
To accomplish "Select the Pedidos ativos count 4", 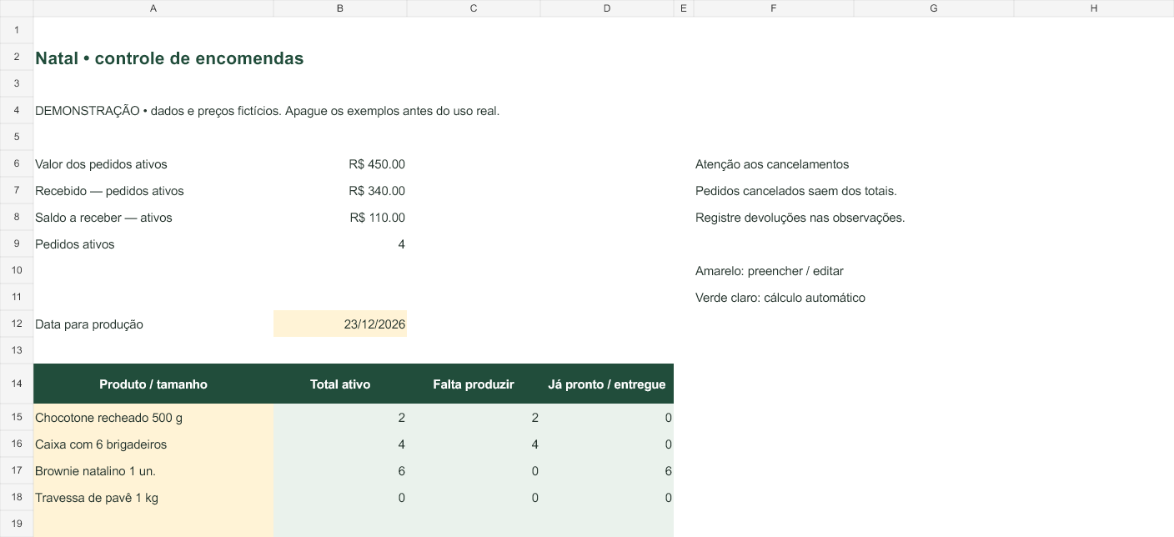I will pos(340,244).
